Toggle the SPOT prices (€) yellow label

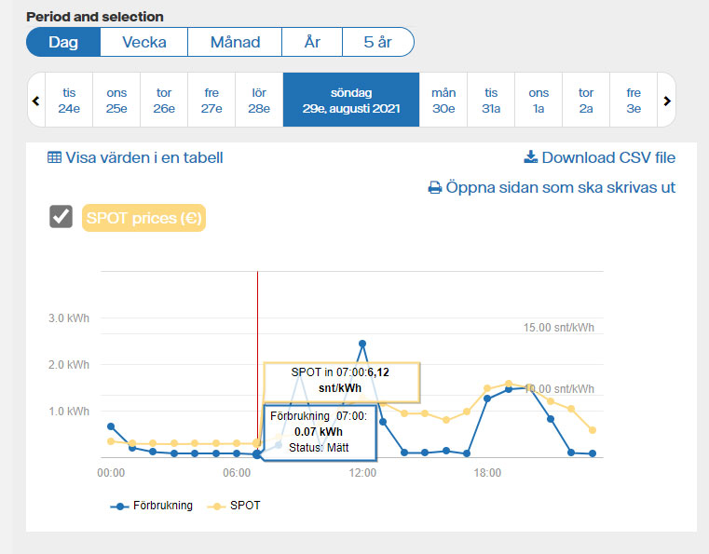[x=143, y=218]
